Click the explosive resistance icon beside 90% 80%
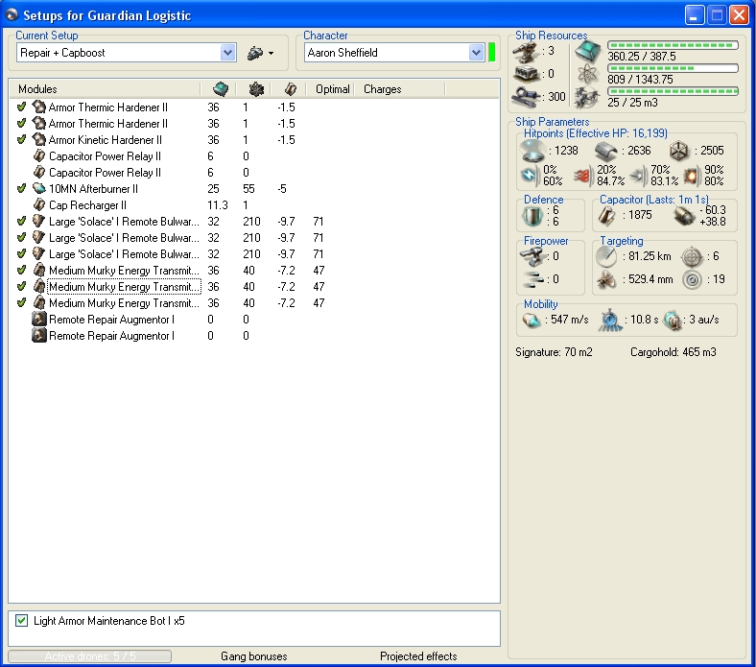Image resolution: width=756 pixels, height=667 pixels. pyautogui.click(x=692, y=177)
